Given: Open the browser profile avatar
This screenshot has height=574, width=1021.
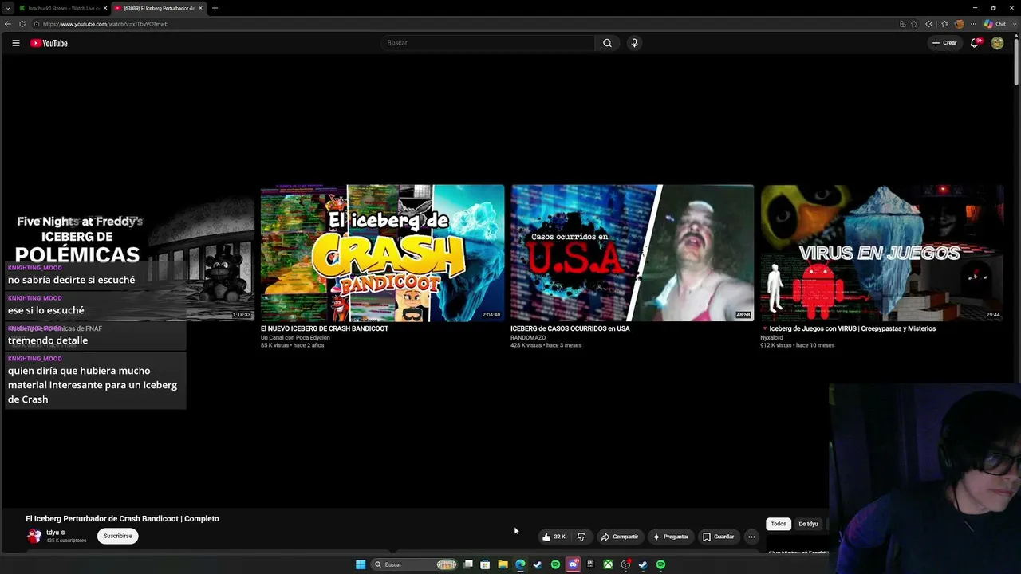Looking at the screenshot, I should click(x=960, y=24).
